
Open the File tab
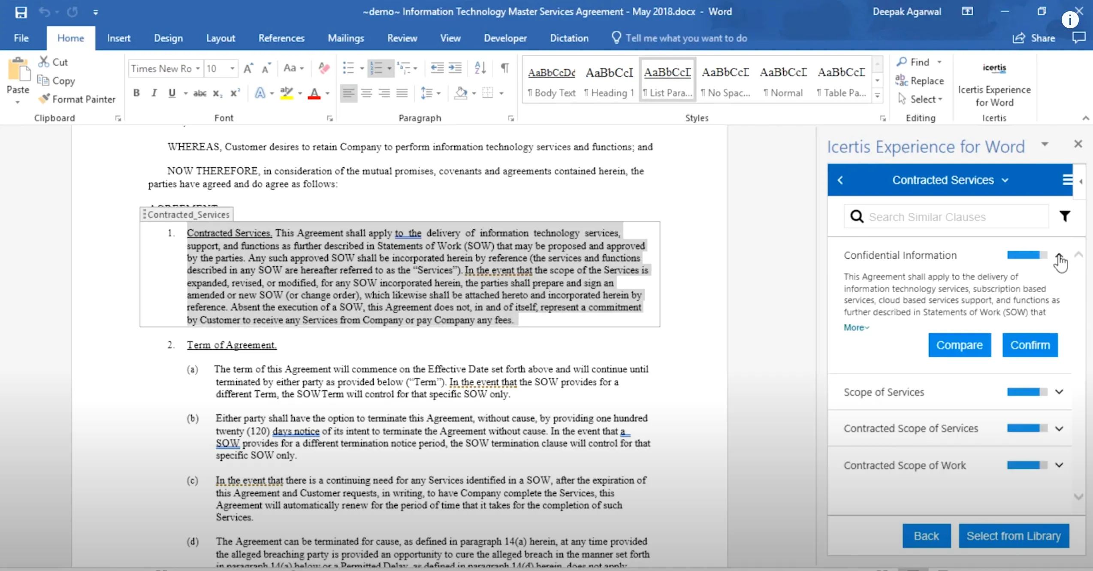click(21, 38)
